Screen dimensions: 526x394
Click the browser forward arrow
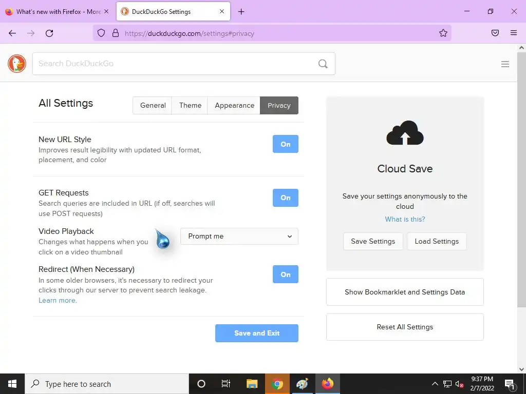point(31,33)
